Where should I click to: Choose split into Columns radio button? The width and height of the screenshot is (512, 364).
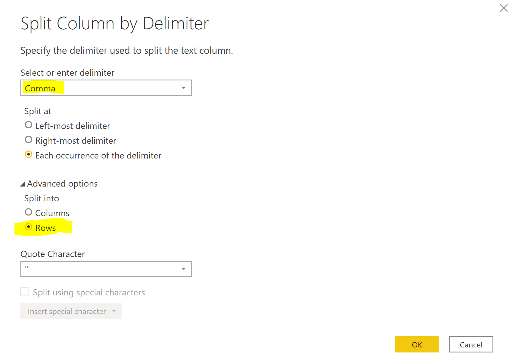[28, 212]
